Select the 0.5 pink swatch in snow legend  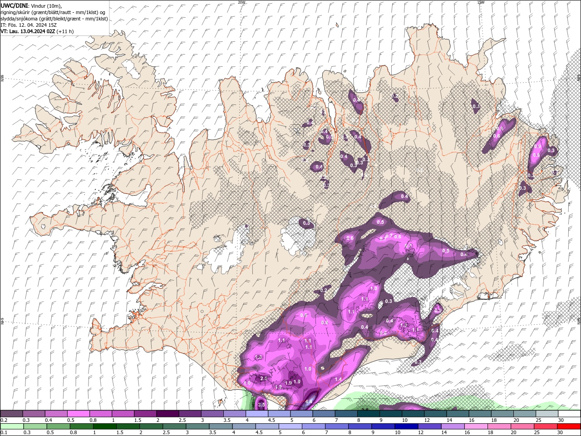click(x=79, y=414)
